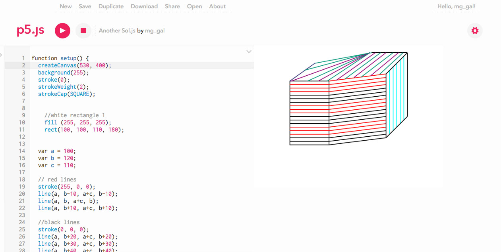Click the 'var a = 100;' line
Viewport: 501px width, 252px height.
[57, 151]
